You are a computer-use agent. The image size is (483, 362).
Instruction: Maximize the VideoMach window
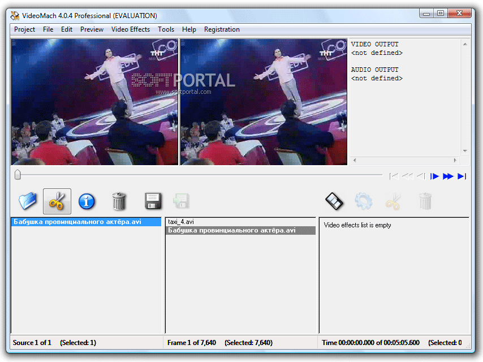[441, 13]
